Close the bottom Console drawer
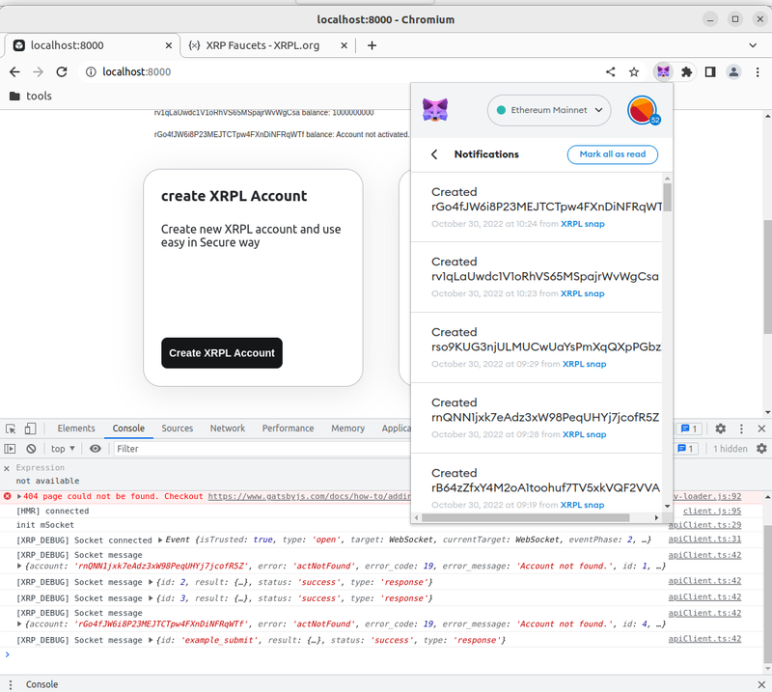Image resolution: width=772 pixels, height=692 pixels. coord(761,684)
